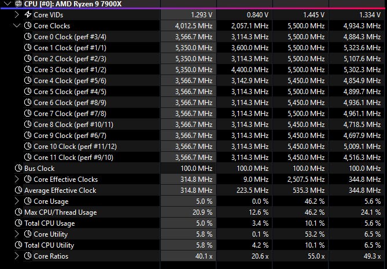
Task: Click the clock icon beside Bus Clock
Action: (19, 168)
